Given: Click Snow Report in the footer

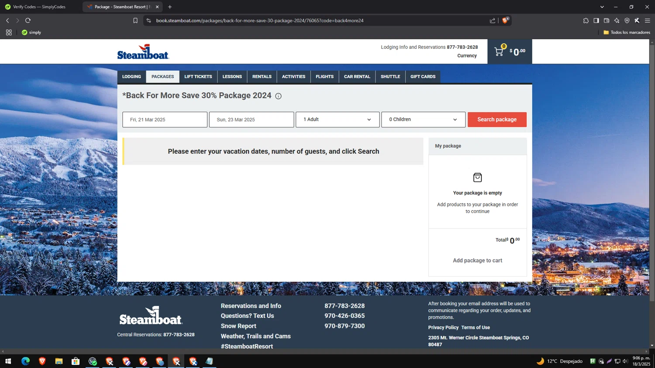Looking at the screenshot, I should click(x=238, y=326).
